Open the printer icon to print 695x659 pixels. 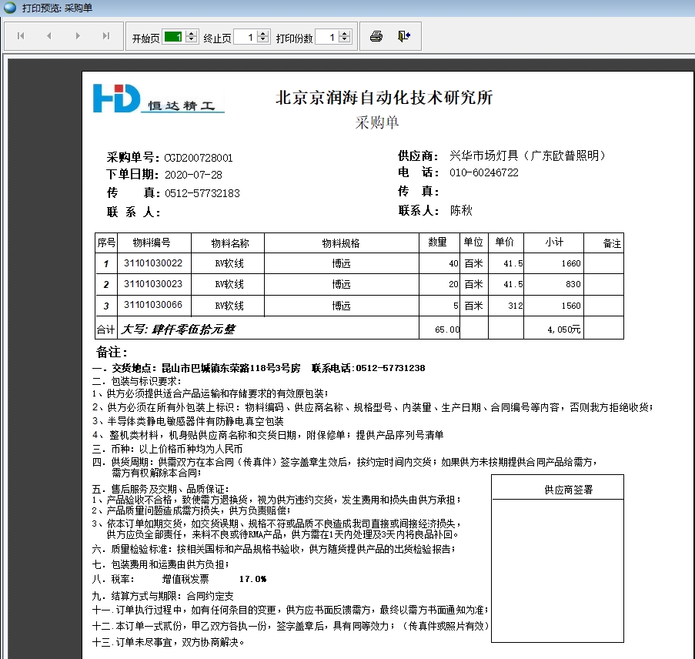click(x=376, y=35)
